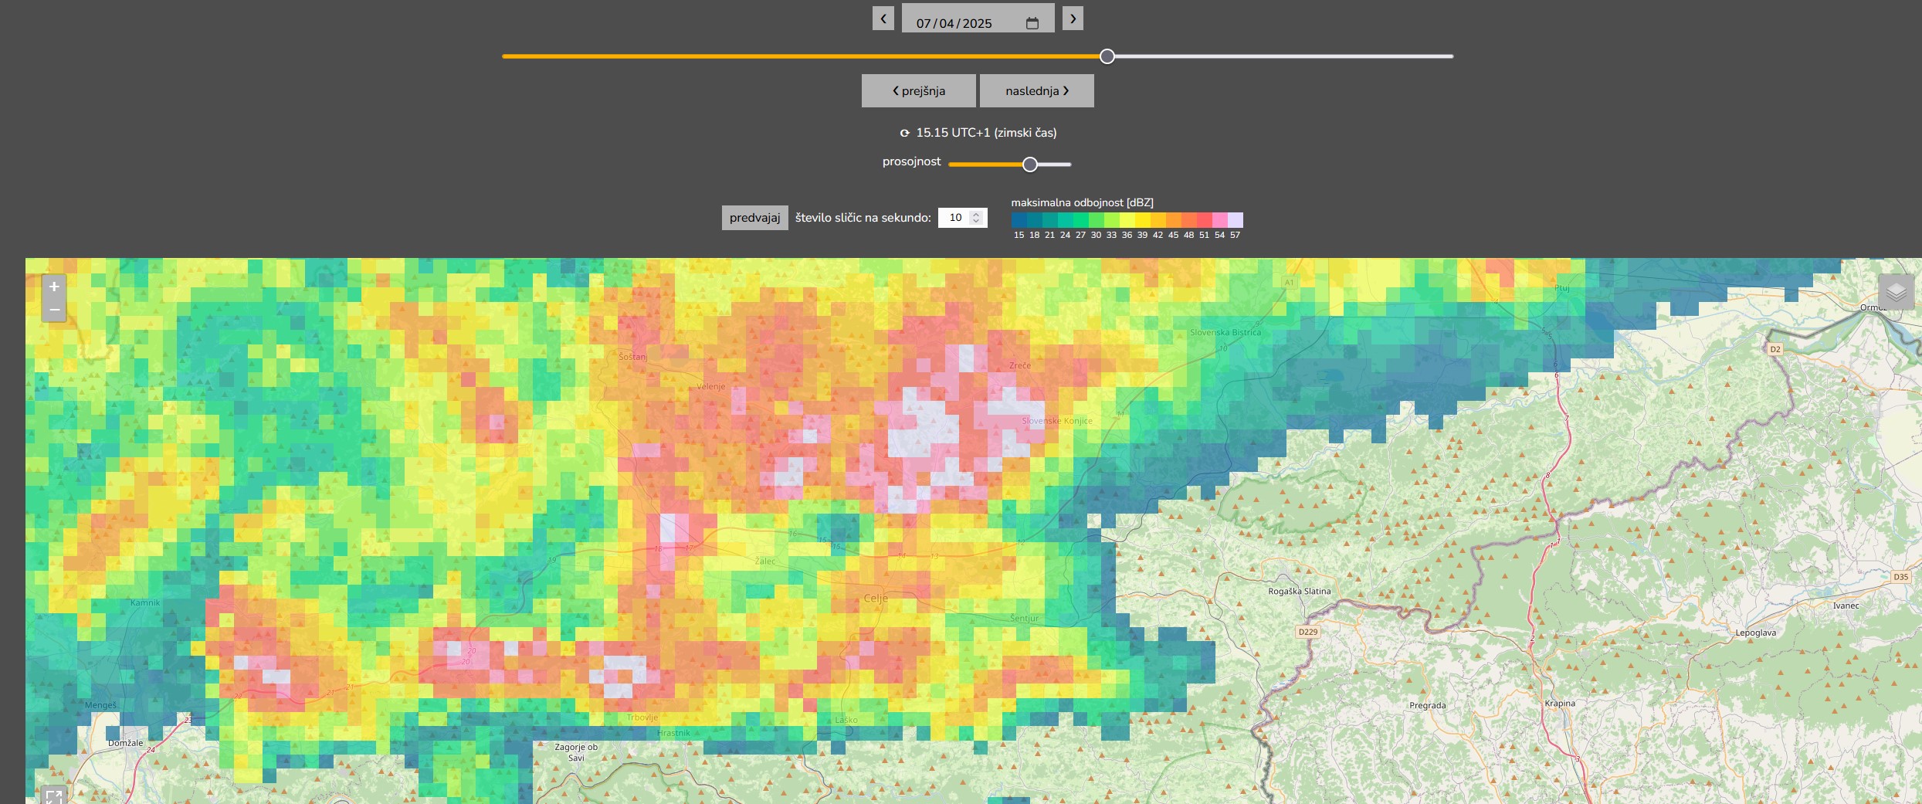Click the refresh icon beside 15.15 time
1922x804 pixels.
click(904, 133)
